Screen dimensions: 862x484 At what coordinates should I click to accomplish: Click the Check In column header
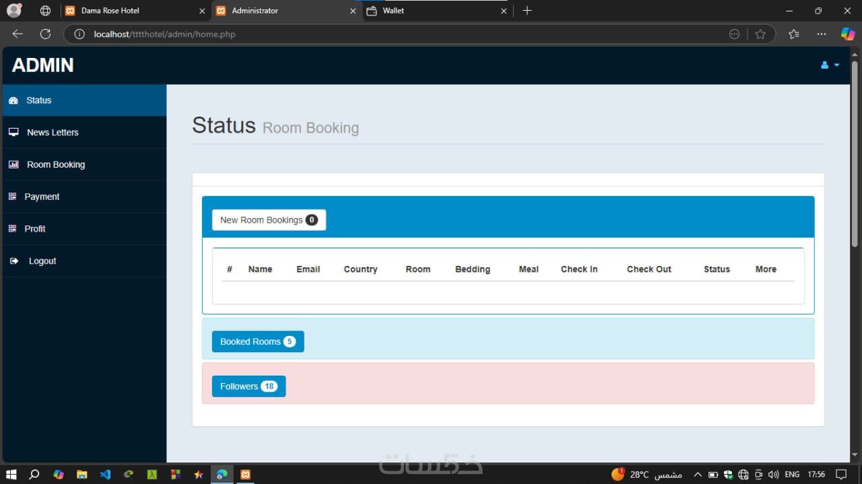click(x=579, y=269)
